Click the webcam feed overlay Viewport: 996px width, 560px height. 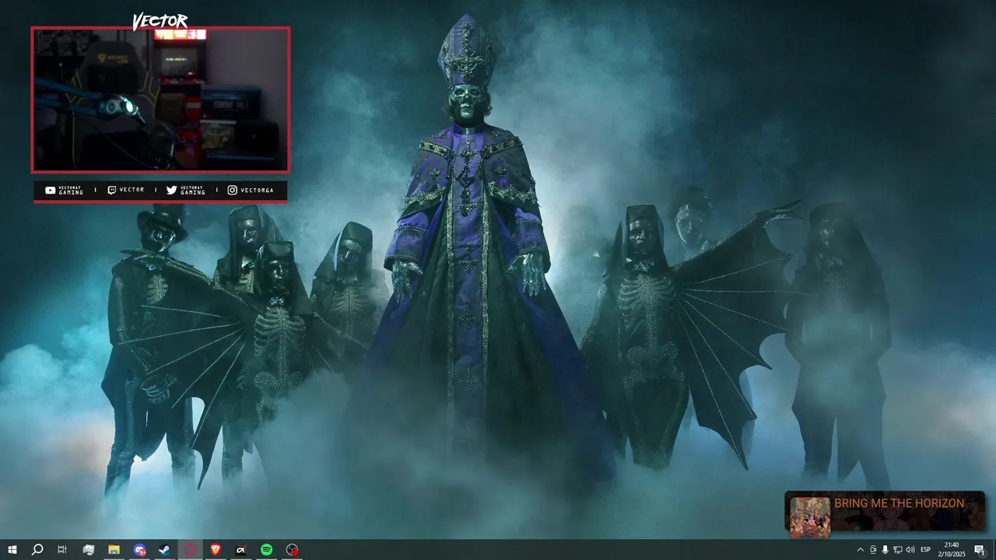[160, 100]
